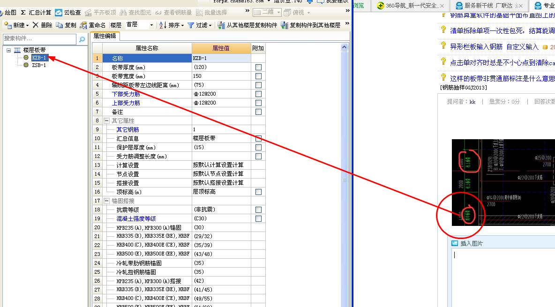Collapse the 其它属性 property group

(x=106, y=121)
